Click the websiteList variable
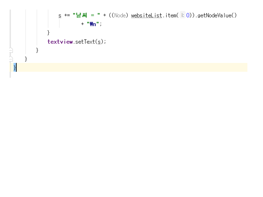 click(147, 15)
